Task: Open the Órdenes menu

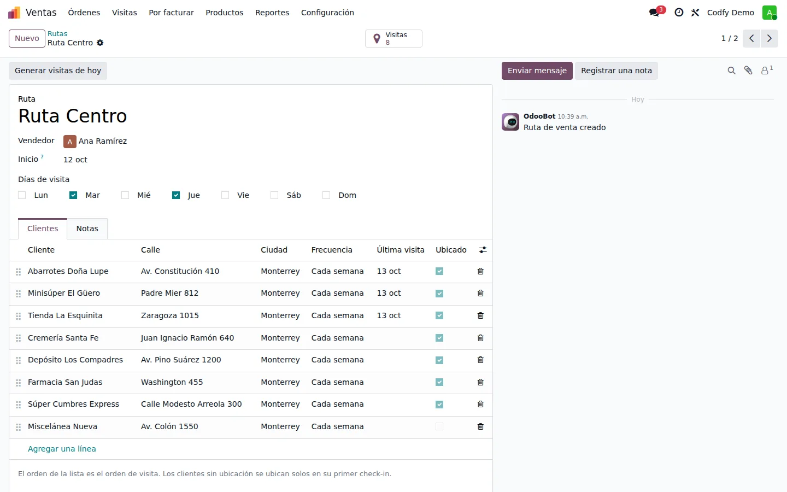Action: coord(84,13)
